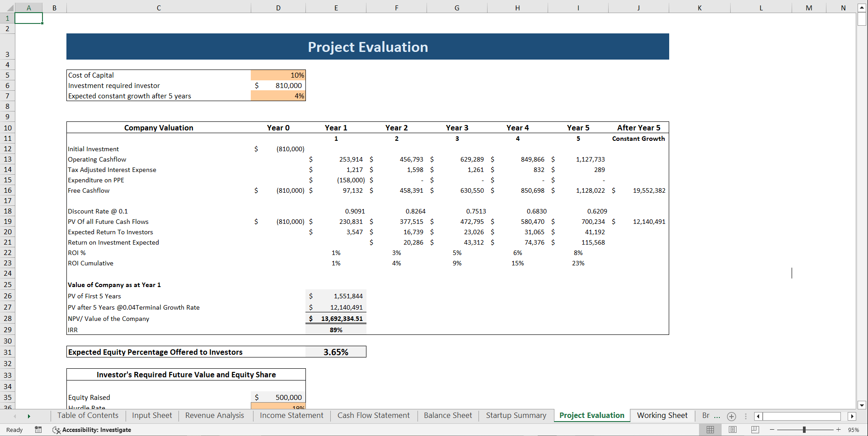Click the Zoom In plus icon
The image size is (868, 436).
838,430
